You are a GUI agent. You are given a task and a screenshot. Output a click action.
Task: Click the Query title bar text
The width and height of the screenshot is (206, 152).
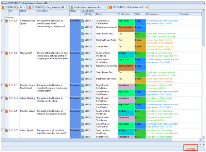click(24, 3)
